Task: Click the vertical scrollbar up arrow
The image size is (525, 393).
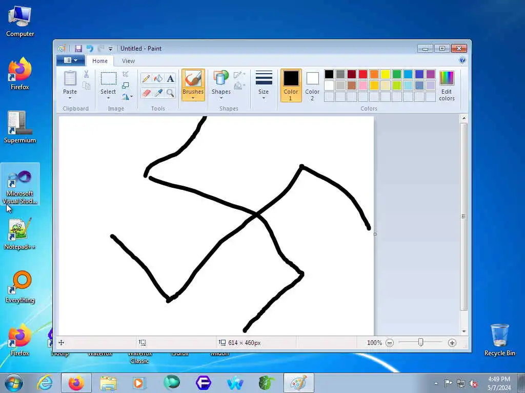Action: [x=463, y=118]
